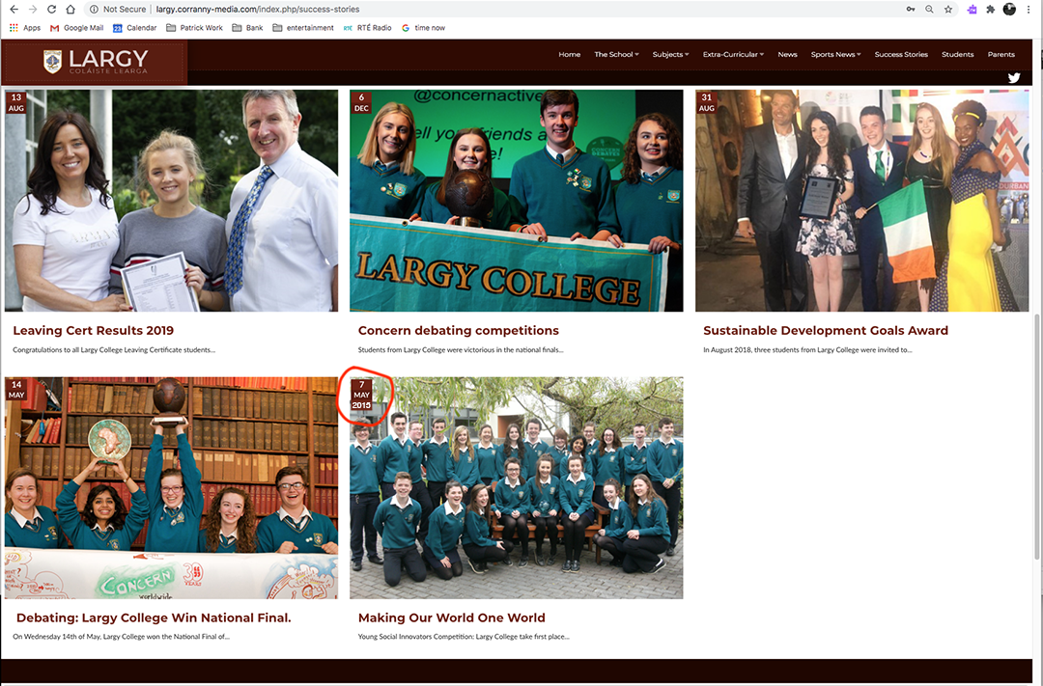The image size is (1043, 686).
Task: Click the Largy College logo
Action: click(x=95, y=62)
